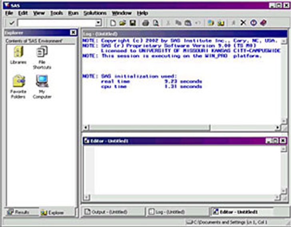Create a new document with New icon
Screen dimensions: 291x227
tap(113, 23)
